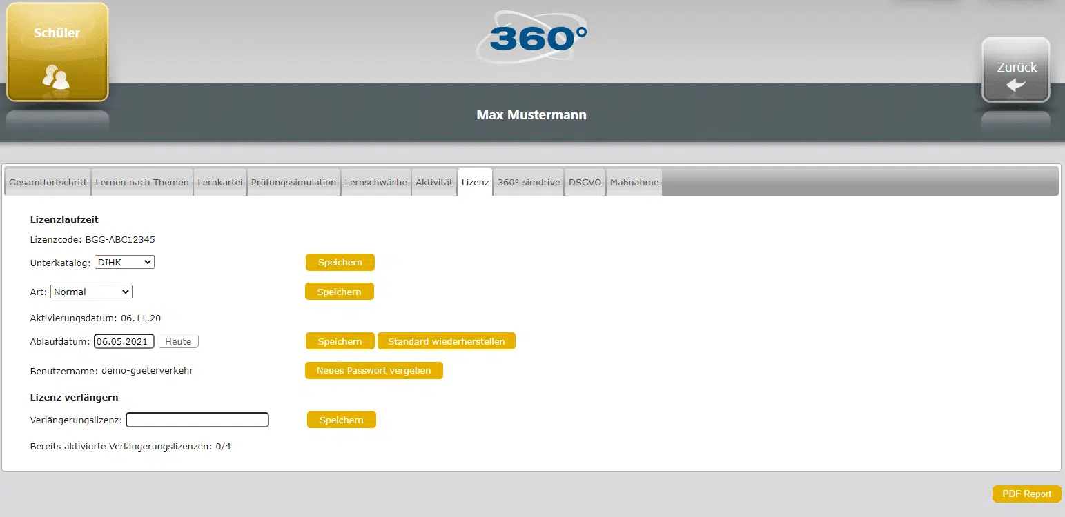Click the 360° logo at top
This screenshot has width=1065, height=517.
click(531, 37)
